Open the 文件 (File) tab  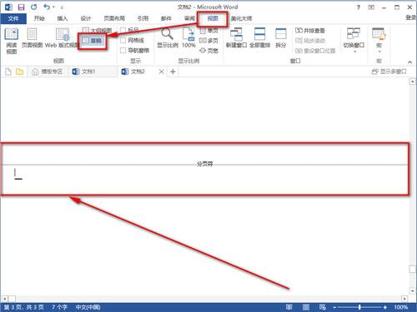coord(13,18)
